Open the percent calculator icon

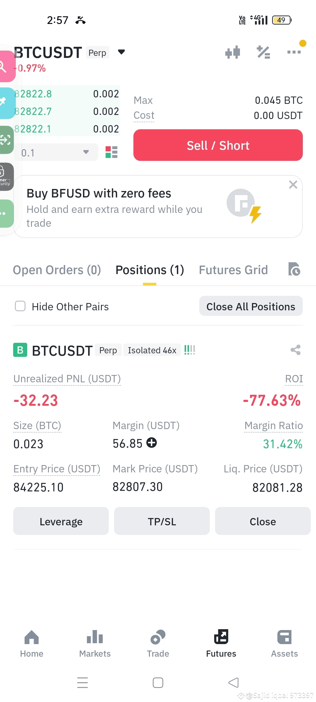(x=263, y=52)
